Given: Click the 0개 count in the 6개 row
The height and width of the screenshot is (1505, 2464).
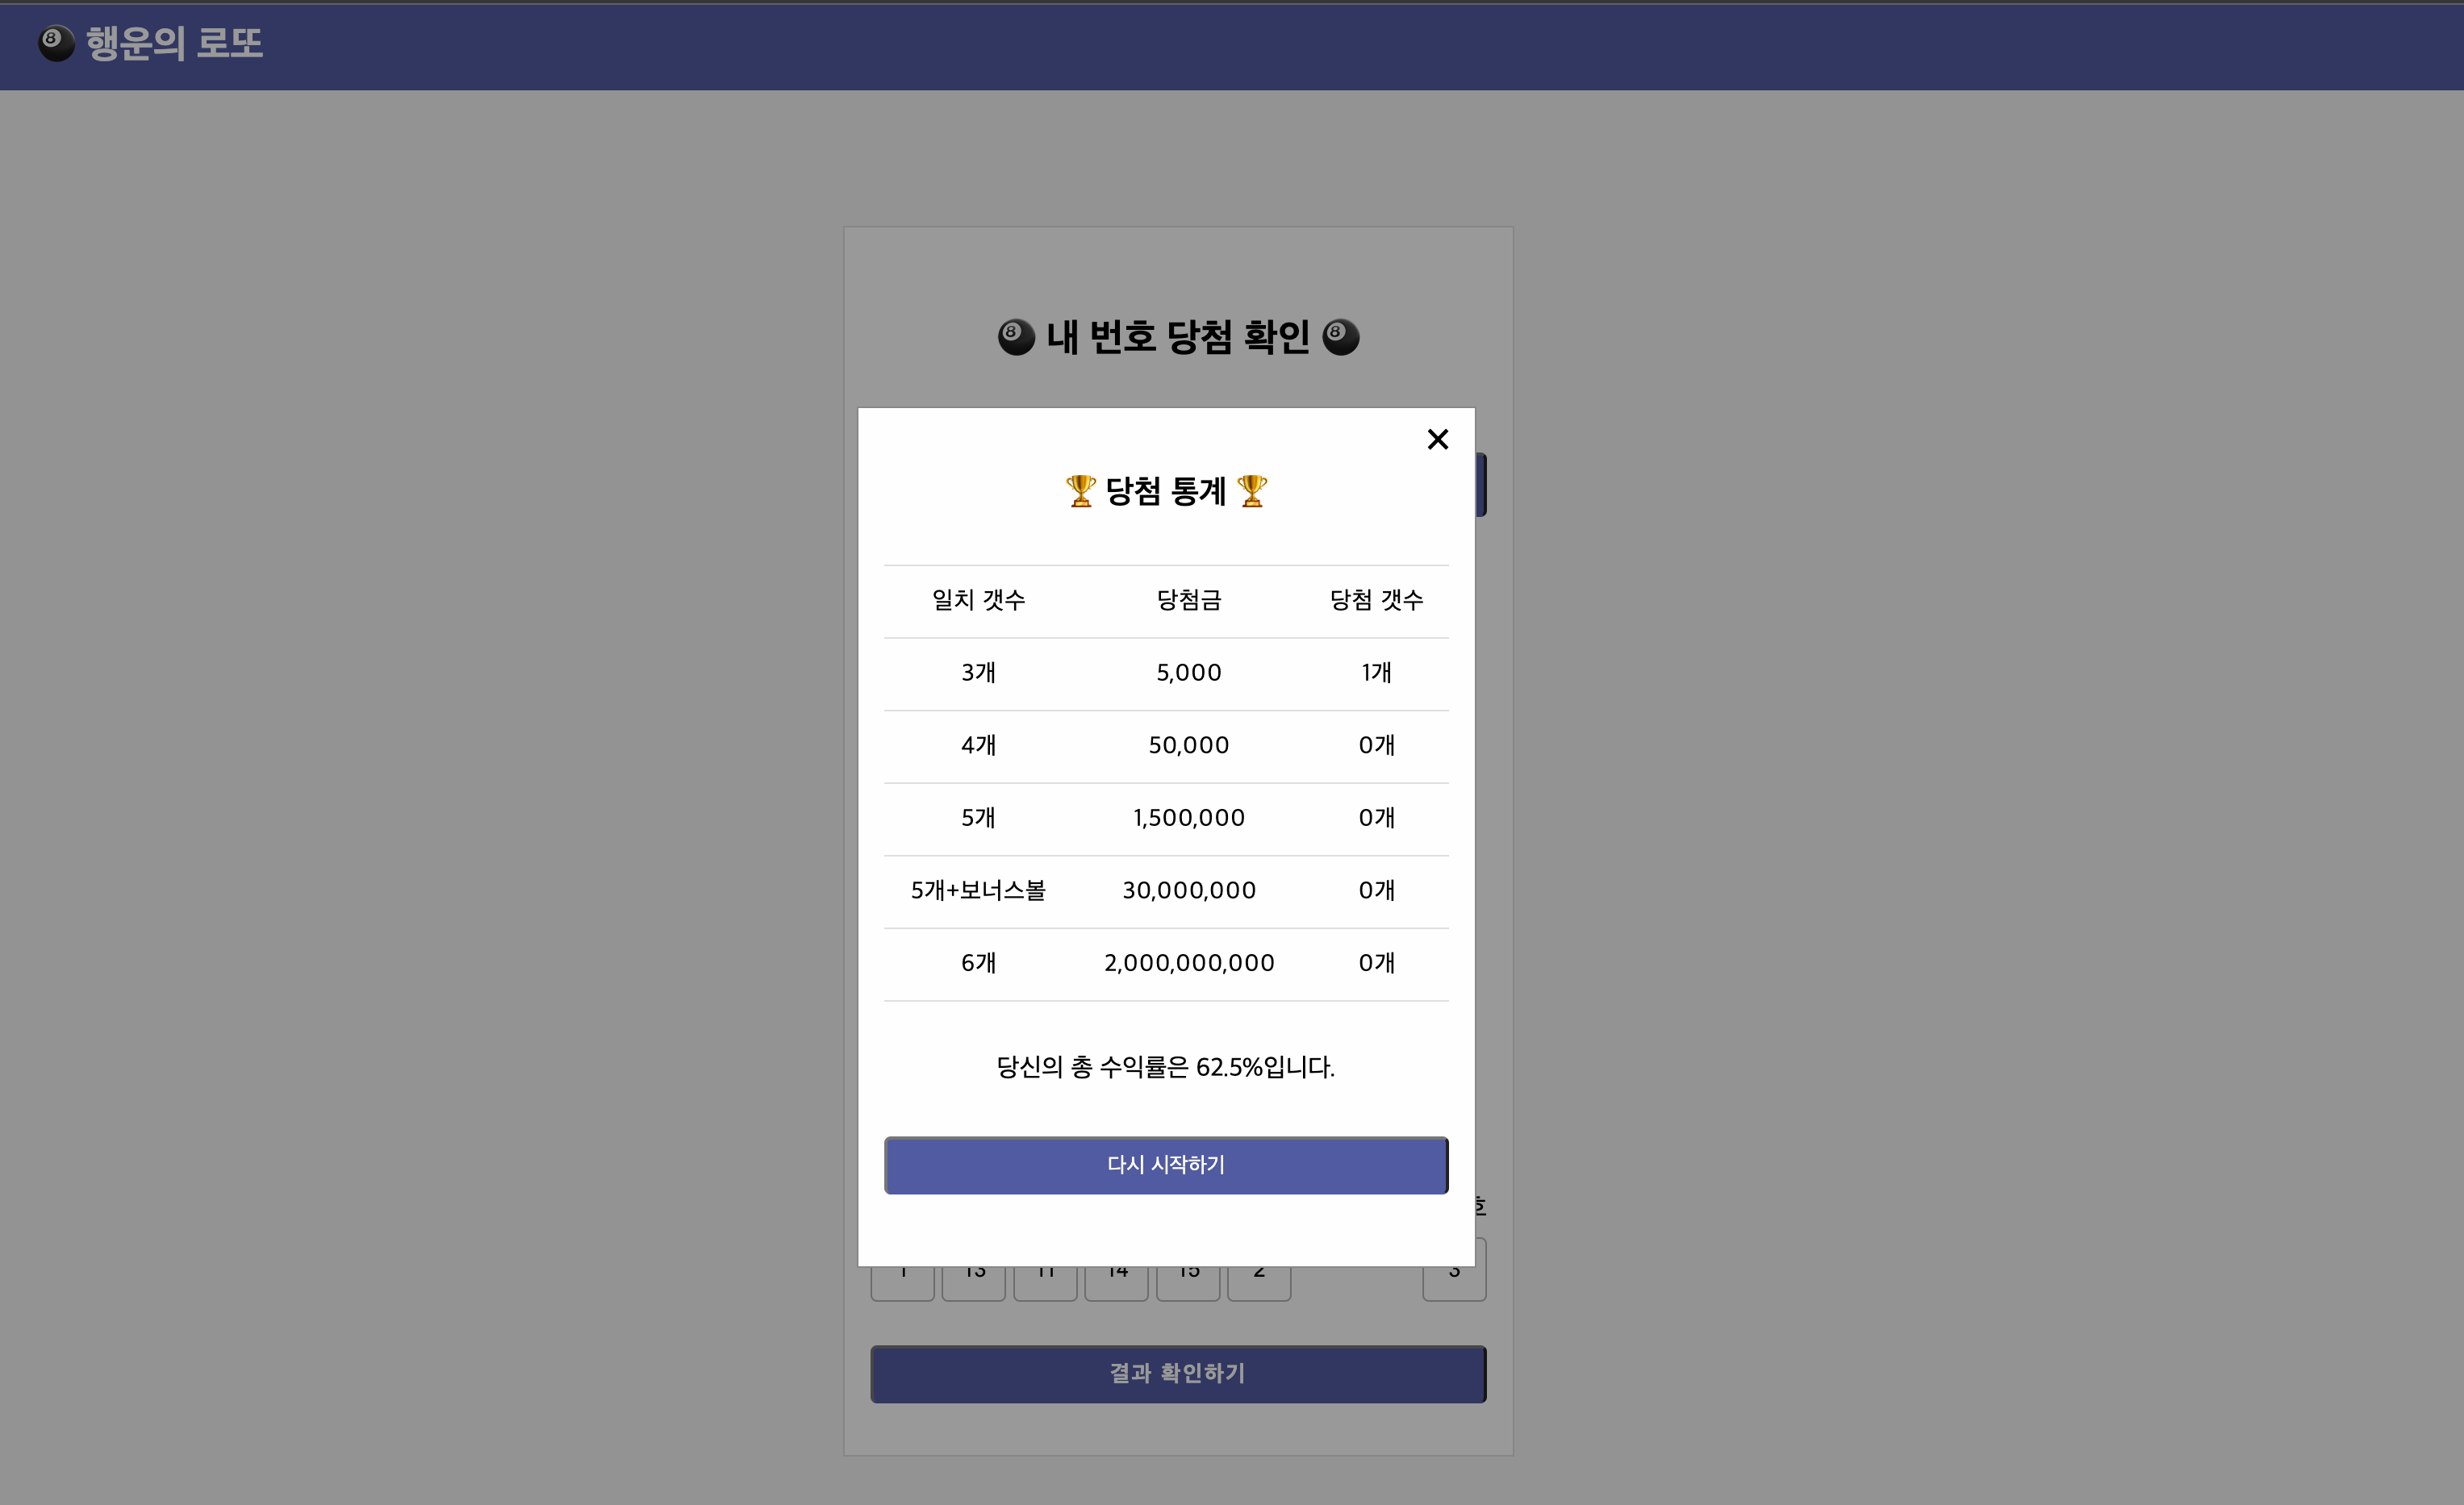Looking at the screenshot, I should (1376, 962).
